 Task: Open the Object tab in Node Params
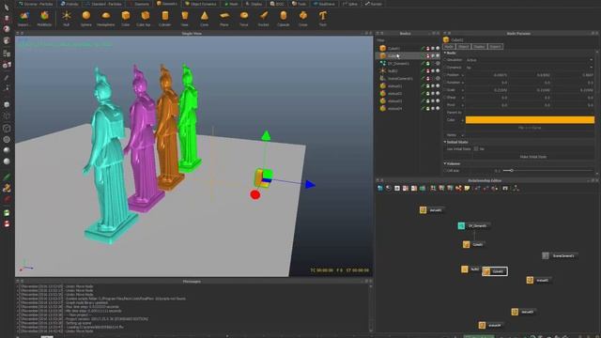(x=463, y=47)
